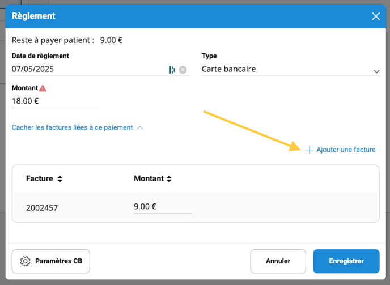Close the Règlement dialog
This screenshot has height=285, width=390.
pyautogui.click(x=376, y=16)
